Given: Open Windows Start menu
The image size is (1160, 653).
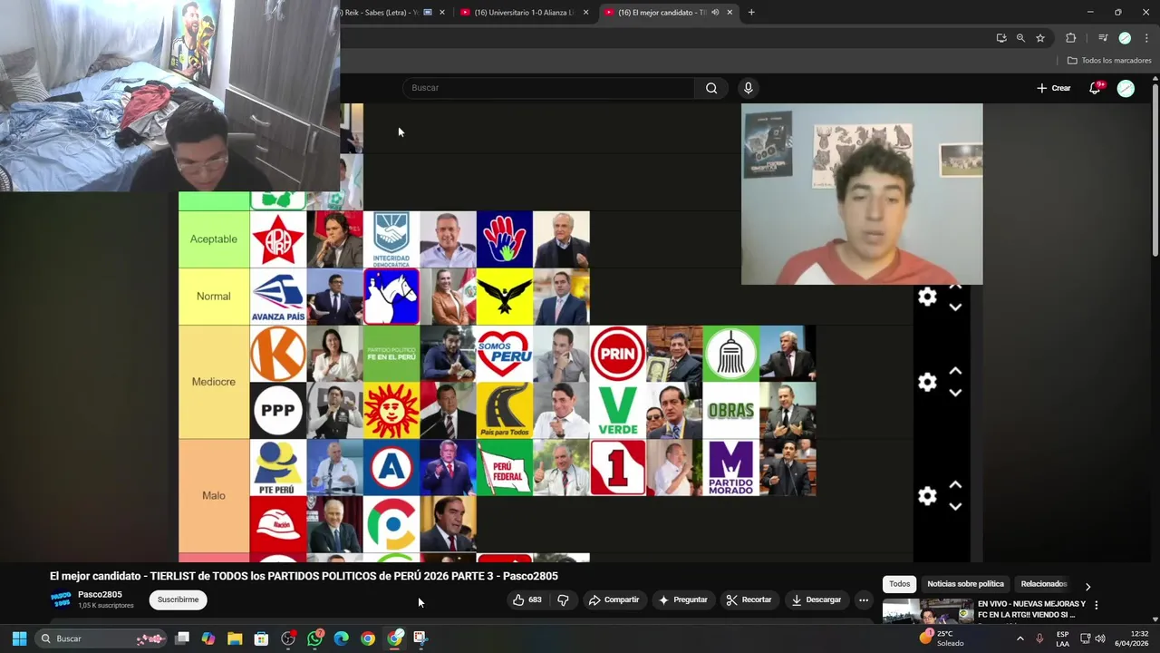Looking at the screenshot, I should tap(19, 638).
